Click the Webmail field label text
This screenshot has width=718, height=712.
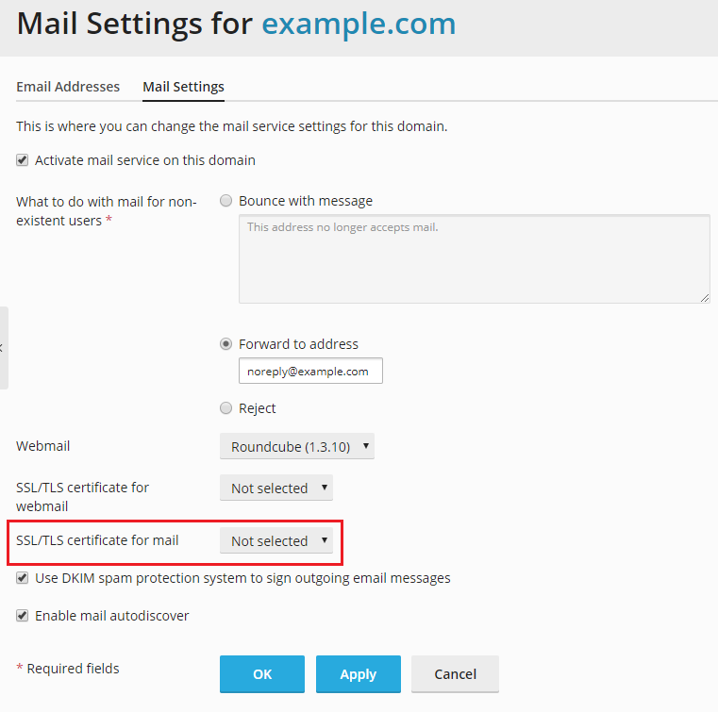click(x=43, y=446)
